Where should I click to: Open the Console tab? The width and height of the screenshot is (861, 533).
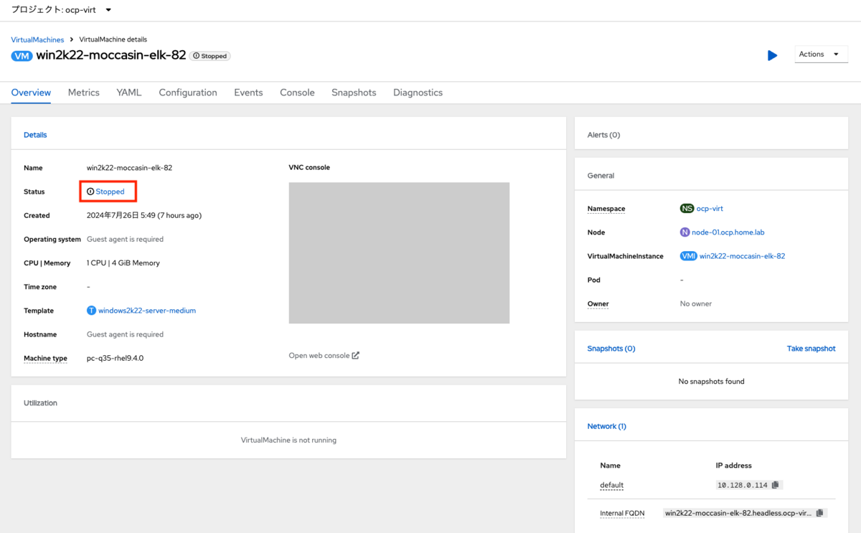point(297,93)
